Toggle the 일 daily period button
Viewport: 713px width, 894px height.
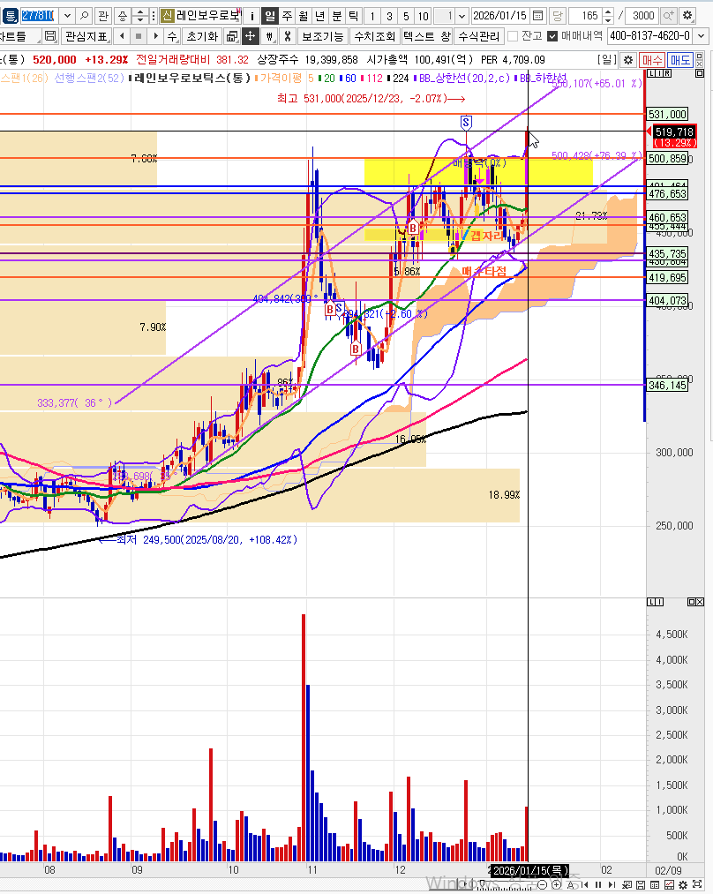tap(270, 16)
